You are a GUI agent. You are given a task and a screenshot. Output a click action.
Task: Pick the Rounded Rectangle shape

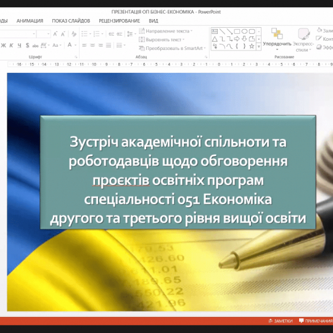252,31
